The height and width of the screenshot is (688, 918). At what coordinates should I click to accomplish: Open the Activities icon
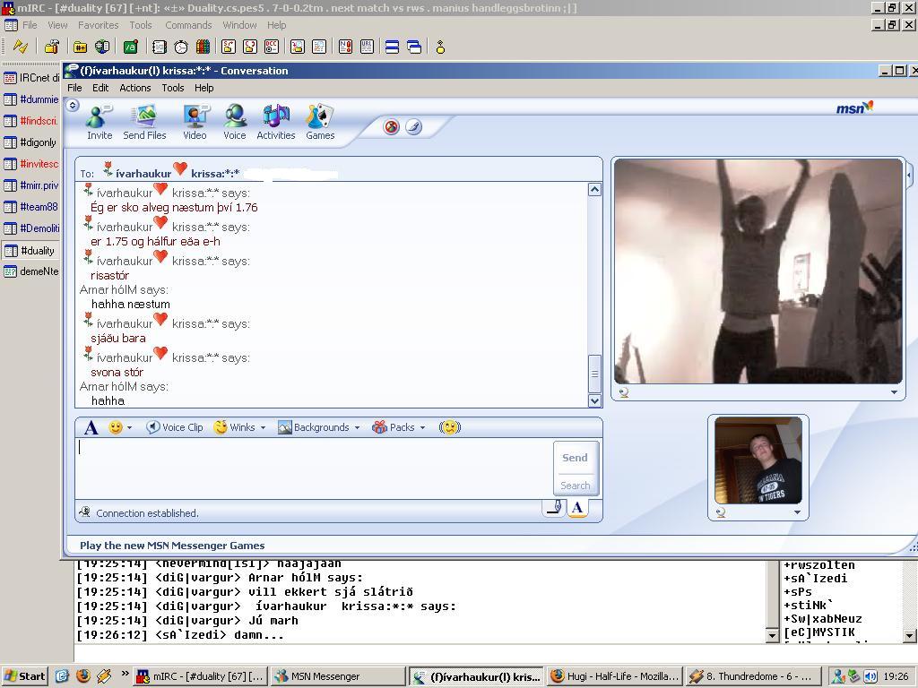(x=276, y=122)
